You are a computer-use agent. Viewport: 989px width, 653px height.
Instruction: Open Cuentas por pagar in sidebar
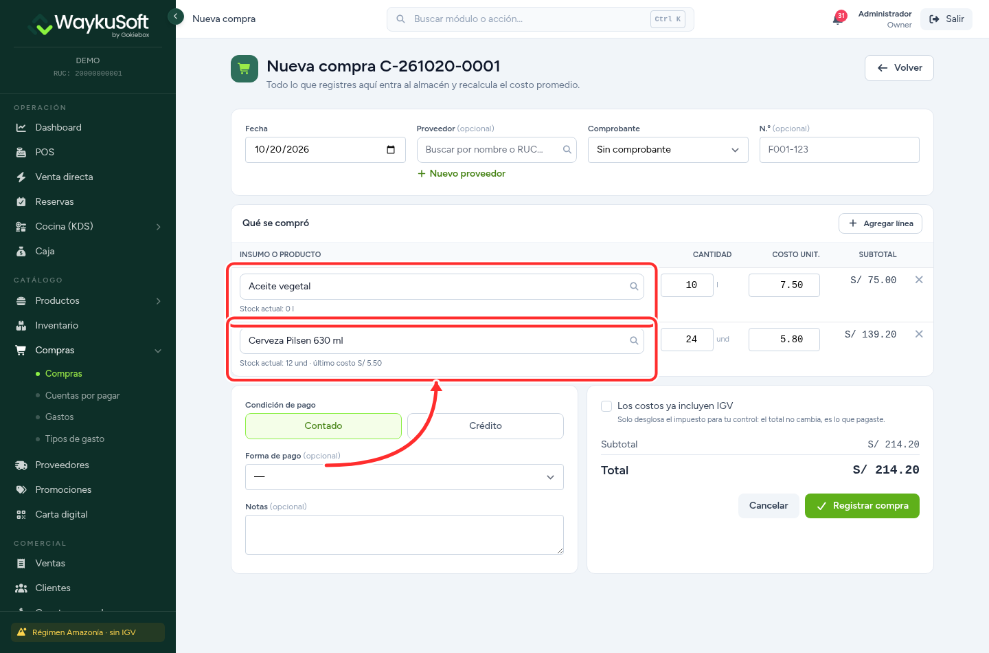click(x=82, y=396)
